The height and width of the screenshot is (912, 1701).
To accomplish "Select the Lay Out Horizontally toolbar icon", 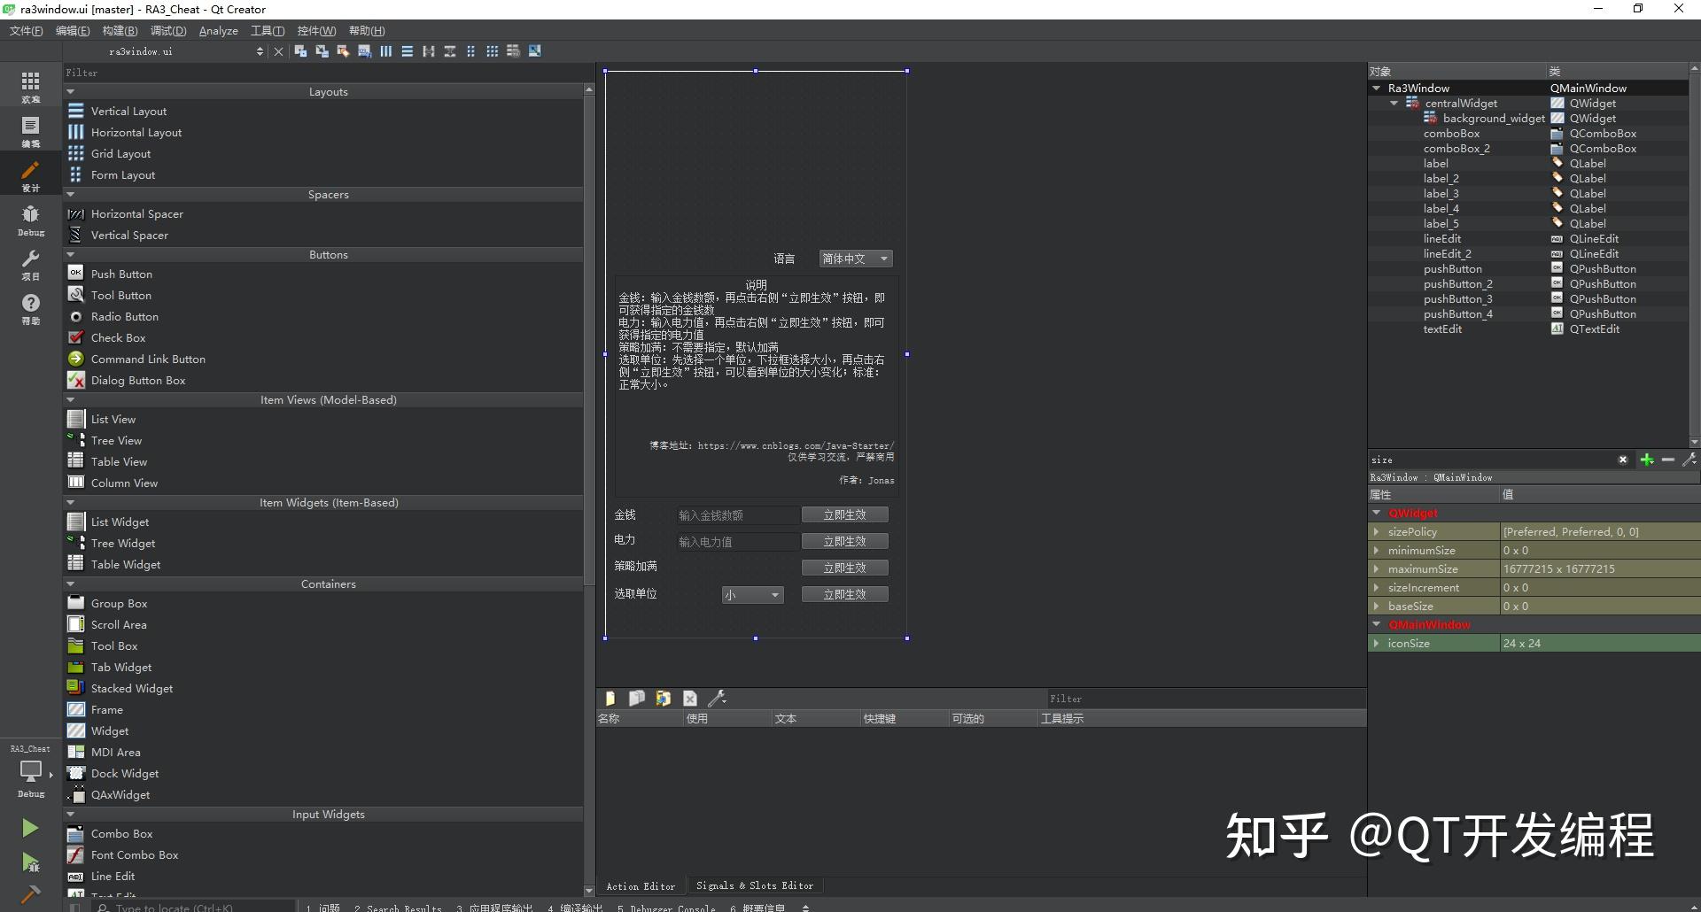I will 385,50.
